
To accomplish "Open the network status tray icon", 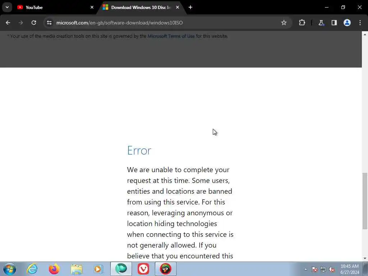I will [x=323, y=270].
